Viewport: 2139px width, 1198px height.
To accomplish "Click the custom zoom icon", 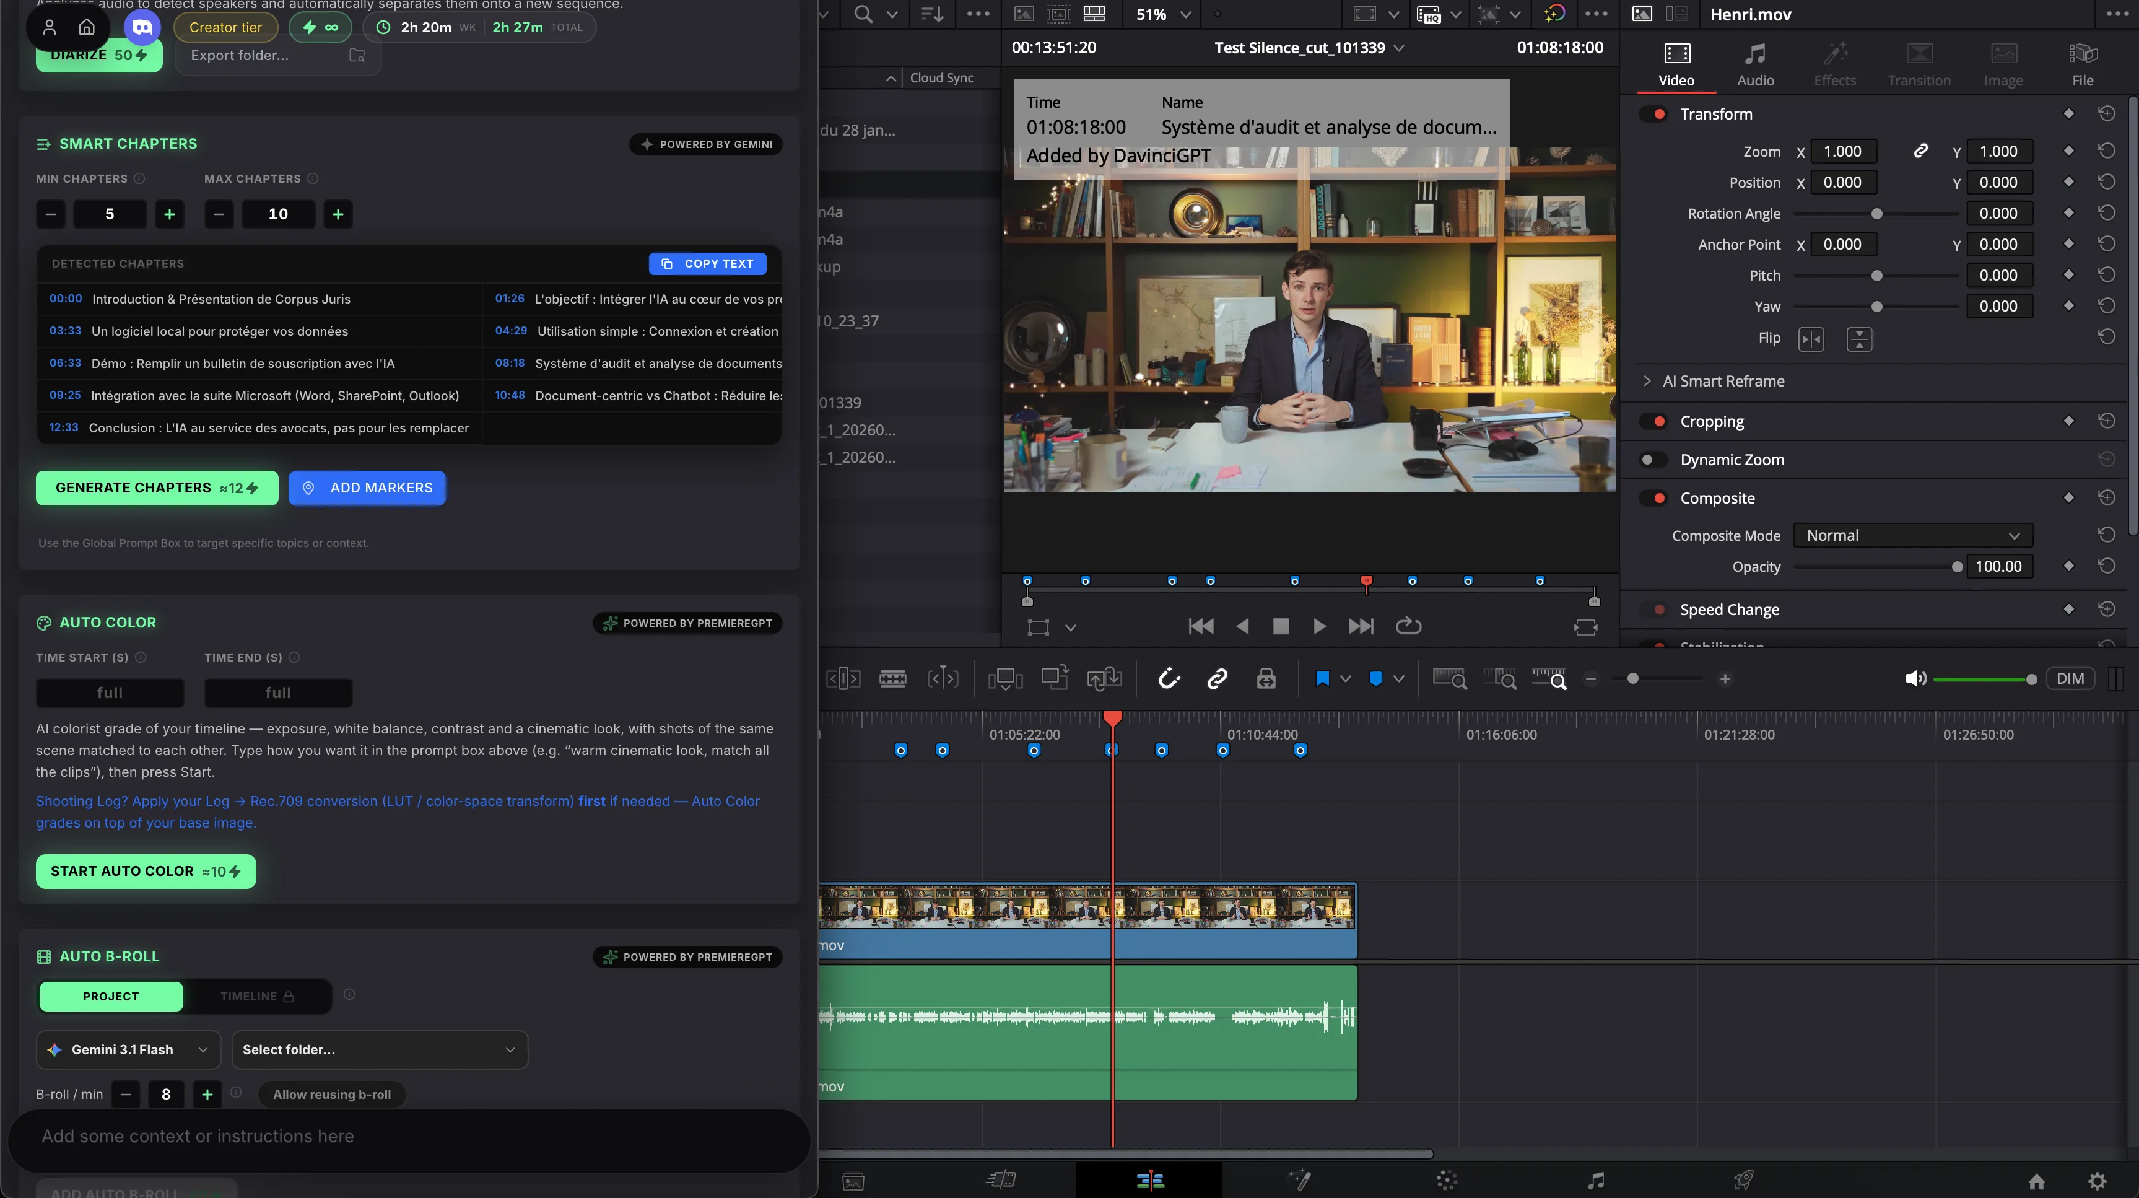I will pos(1549,679).
